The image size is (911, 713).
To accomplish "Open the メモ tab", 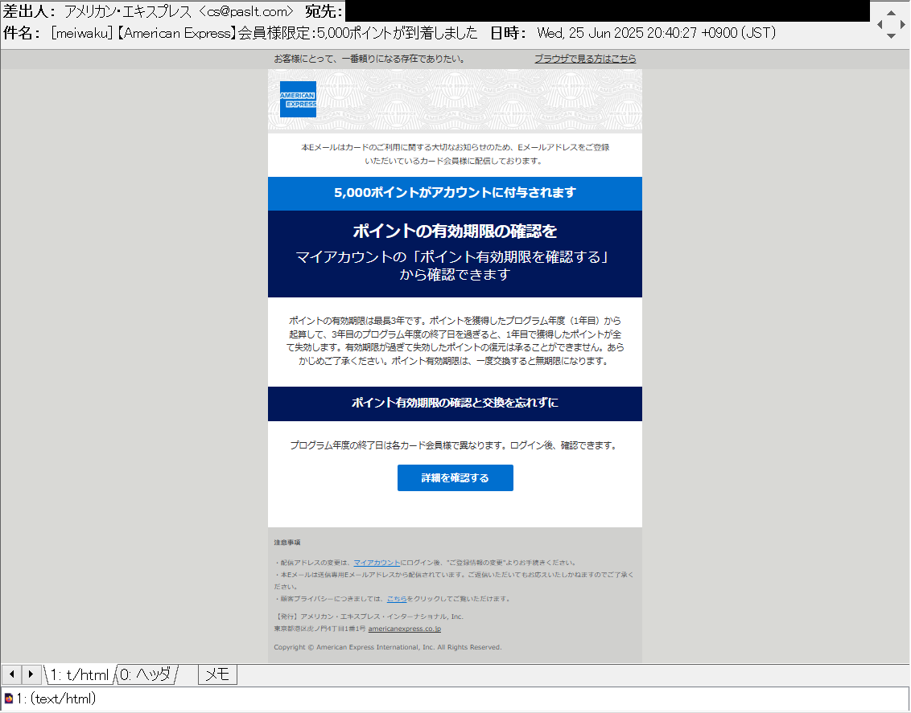I will click(x=217, y=674).
